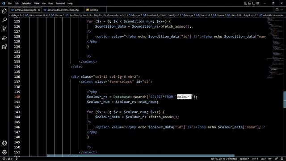Expand breadcrumb div.offset-lg-2.col-12.col-lg-8

point(97,15)
